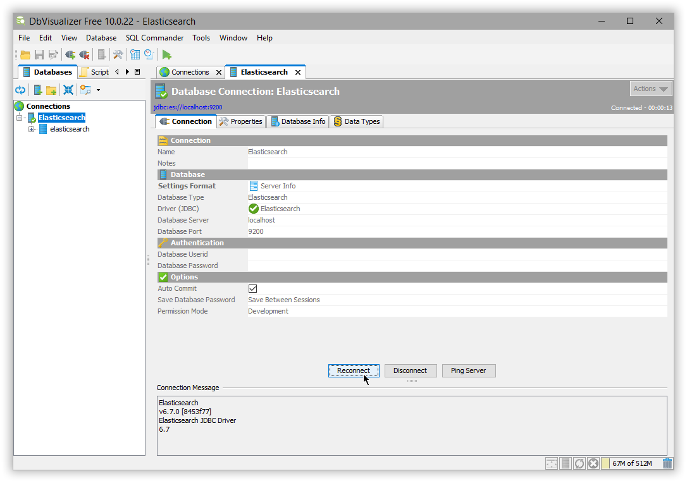Switch to the Data Types tab
This screenshot has width=687, height=483.
pos(357,121)
